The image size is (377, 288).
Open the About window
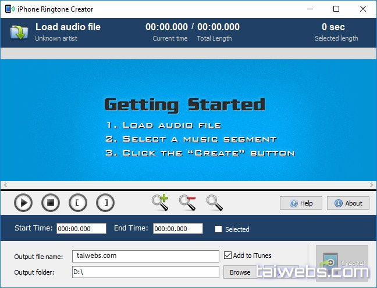click(348, 203)
